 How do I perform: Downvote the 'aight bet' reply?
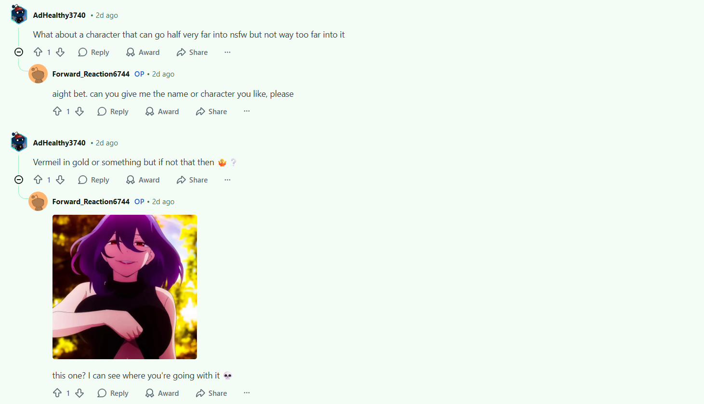79,111
